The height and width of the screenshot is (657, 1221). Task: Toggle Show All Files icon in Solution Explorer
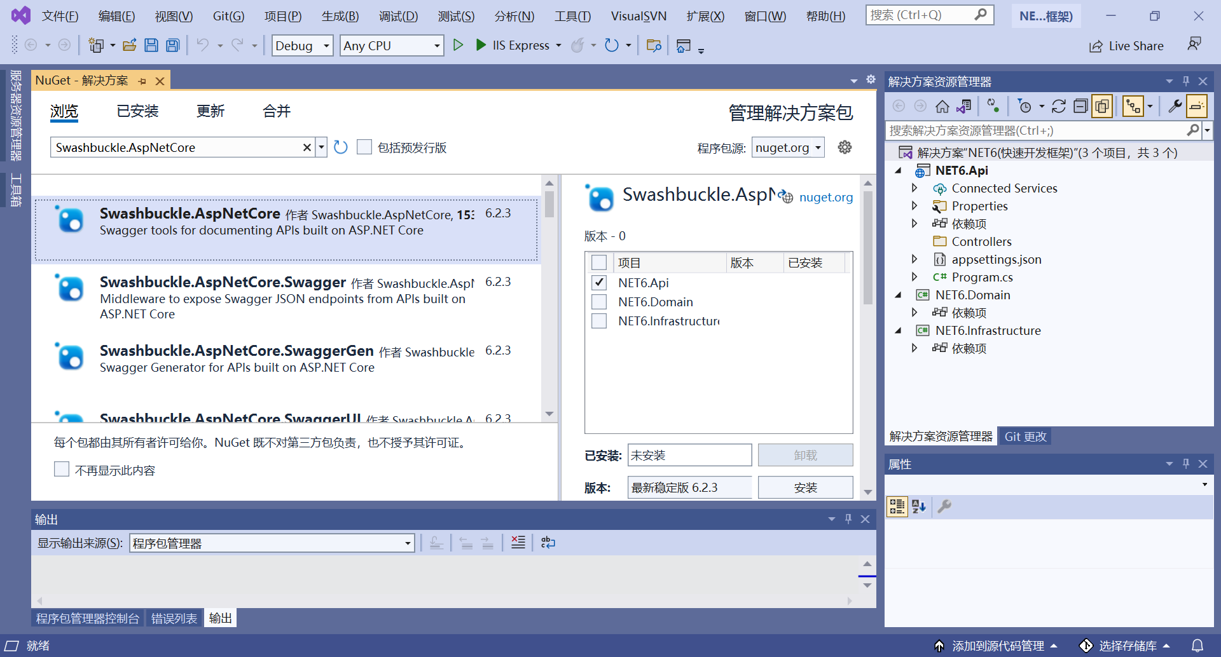1102,106
